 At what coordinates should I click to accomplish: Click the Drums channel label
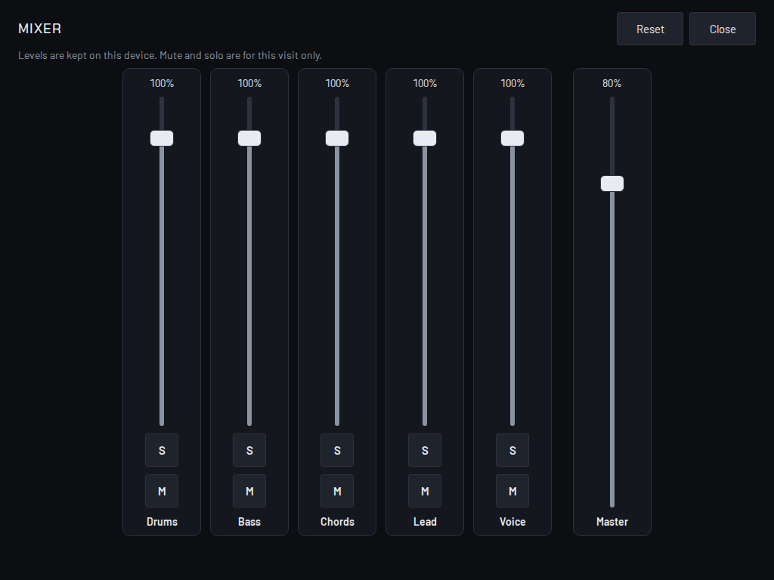pyautogui.click(x=162, y=522)
